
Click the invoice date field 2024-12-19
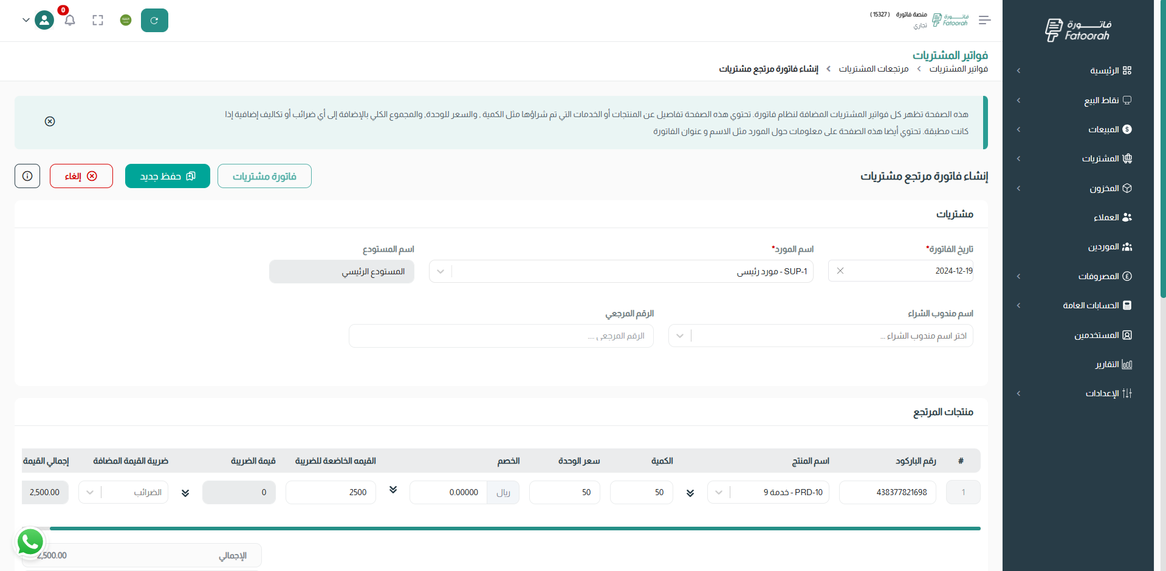pos(900,271)
